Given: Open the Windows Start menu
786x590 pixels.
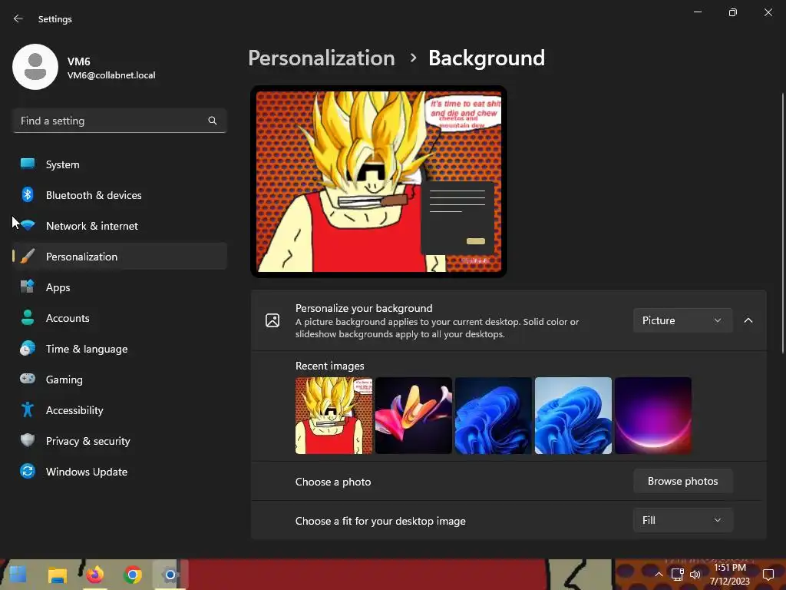Looking at the screenshot, I should click(x=18, y=575).
